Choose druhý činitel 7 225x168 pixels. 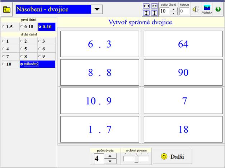pos(10,57)
